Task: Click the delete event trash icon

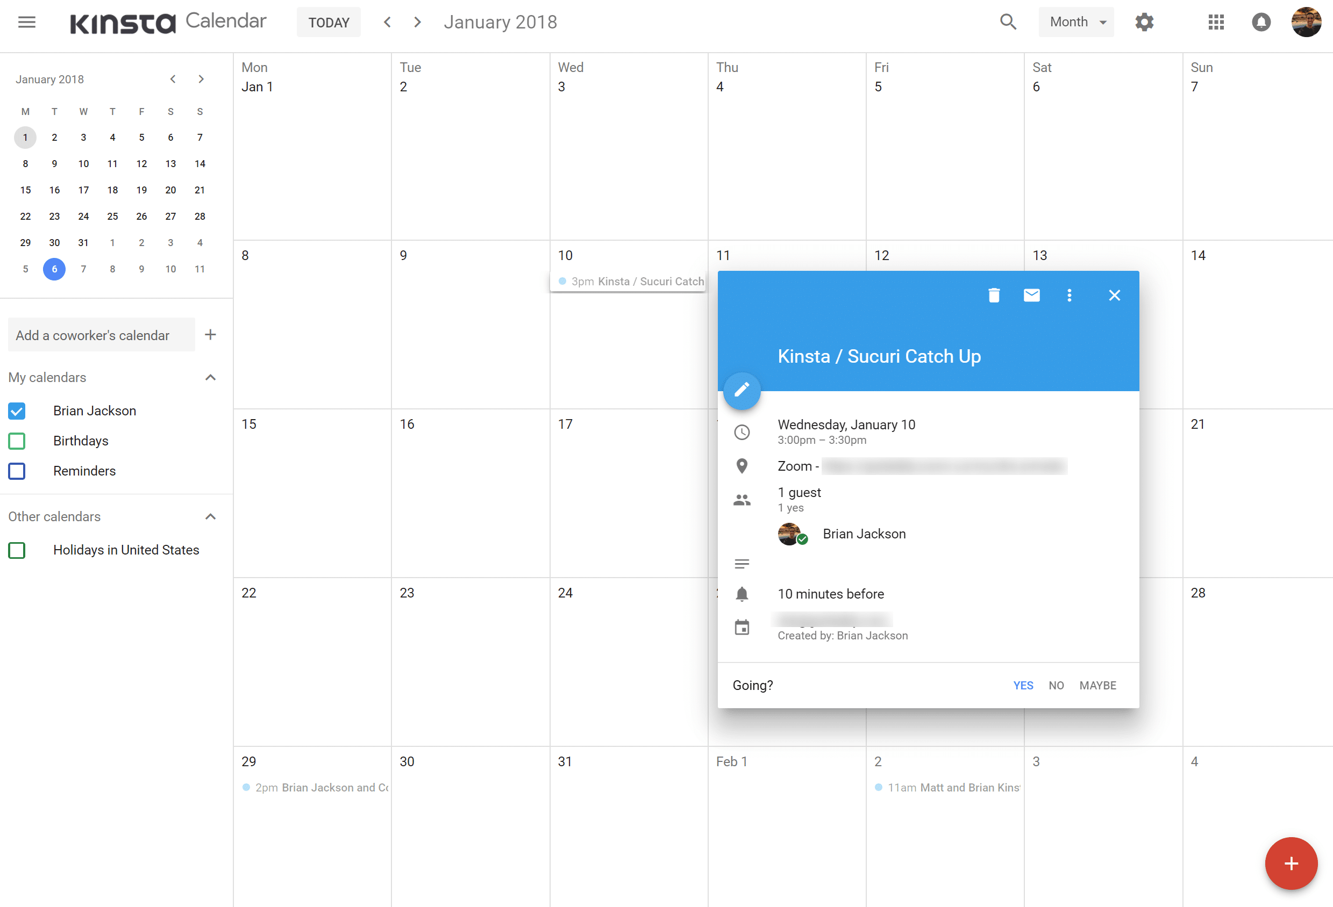Action: point(994,296)
